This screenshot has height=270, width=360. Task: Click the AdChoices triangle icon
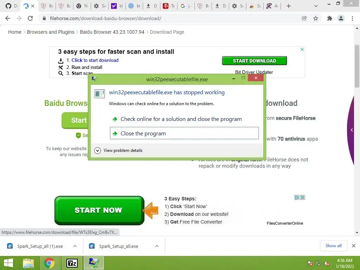coord(297,198)
